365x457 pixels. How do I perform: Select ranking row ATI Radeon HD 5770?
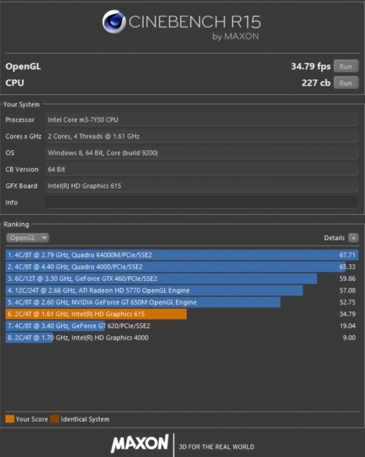pos(182,290)
